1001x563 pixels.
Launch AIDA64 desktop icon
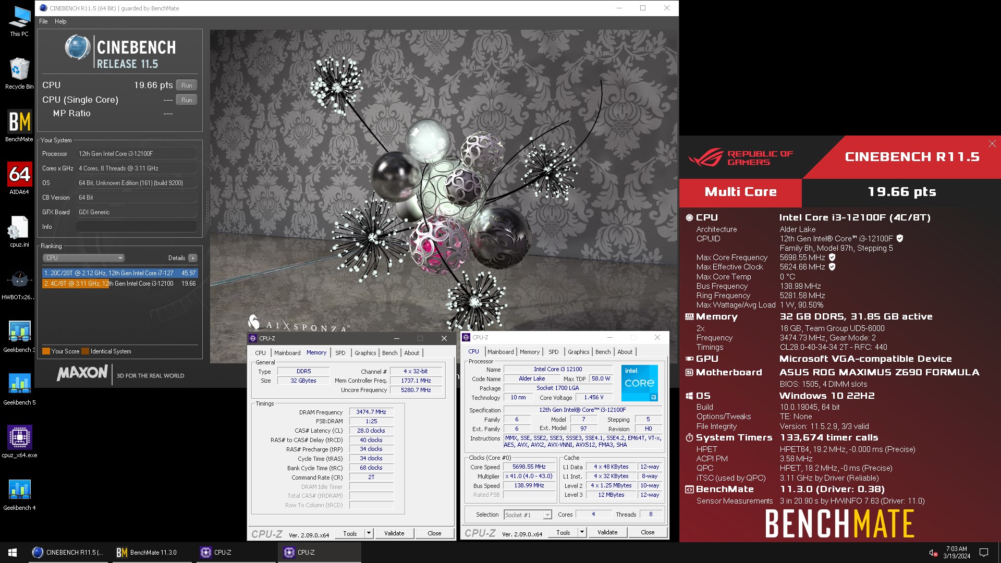pyautogui.click(x=19, y=178)
